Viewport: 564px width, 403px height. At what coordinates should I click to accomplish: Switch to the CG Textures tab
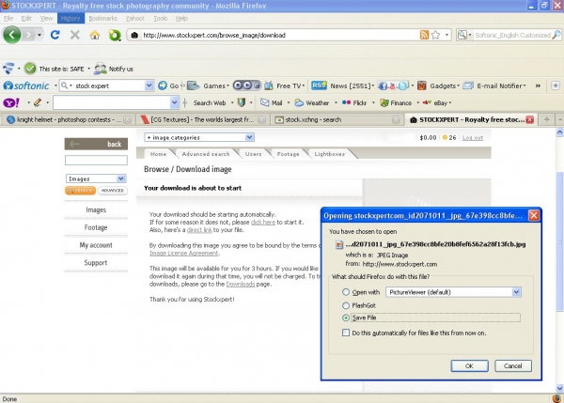click(203, 119)
